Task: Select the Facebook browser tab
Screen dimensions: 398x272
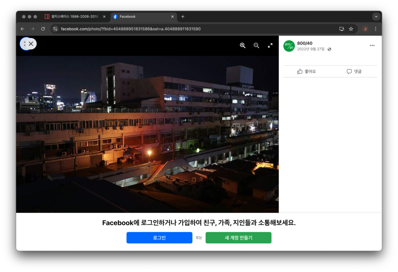Action: [142, 17]
